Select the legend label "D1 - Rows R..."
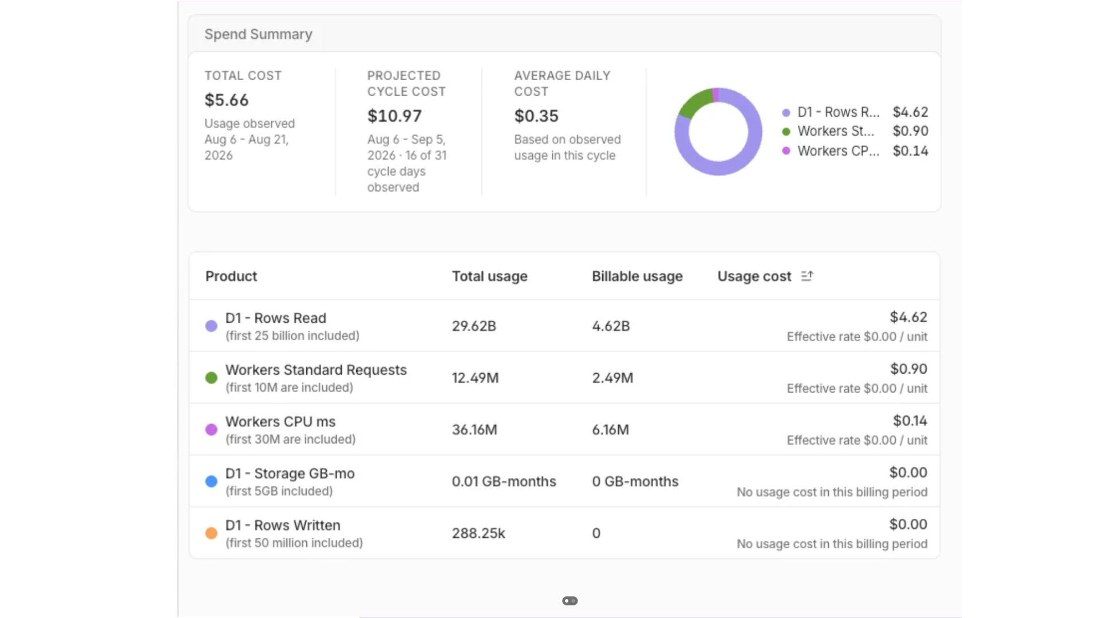Screen dimensions: 1099x618 (x=839, y=112)
